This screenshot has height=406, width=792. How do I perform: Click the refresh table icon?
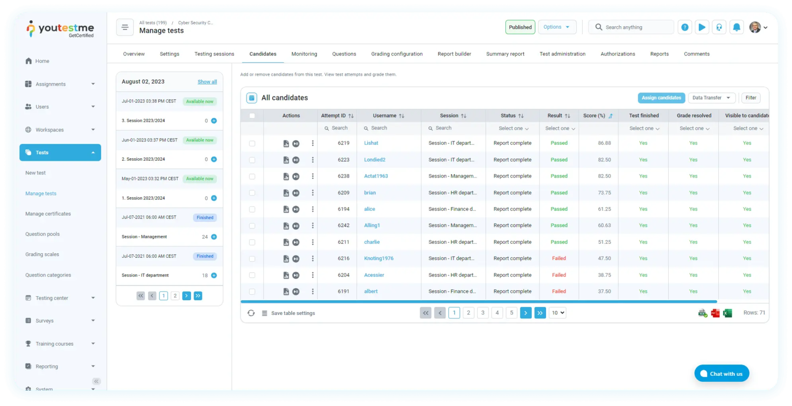click(x=251, y=313)
